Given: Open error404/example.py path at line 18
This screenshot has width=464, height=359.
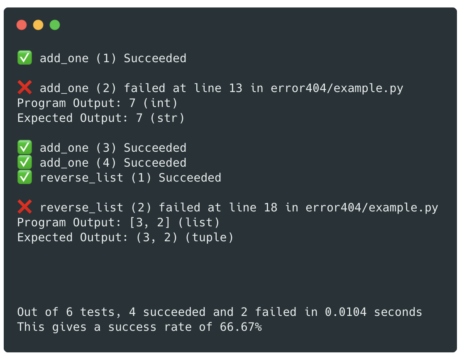Looking at the screenshot, I should coord(371,208).
